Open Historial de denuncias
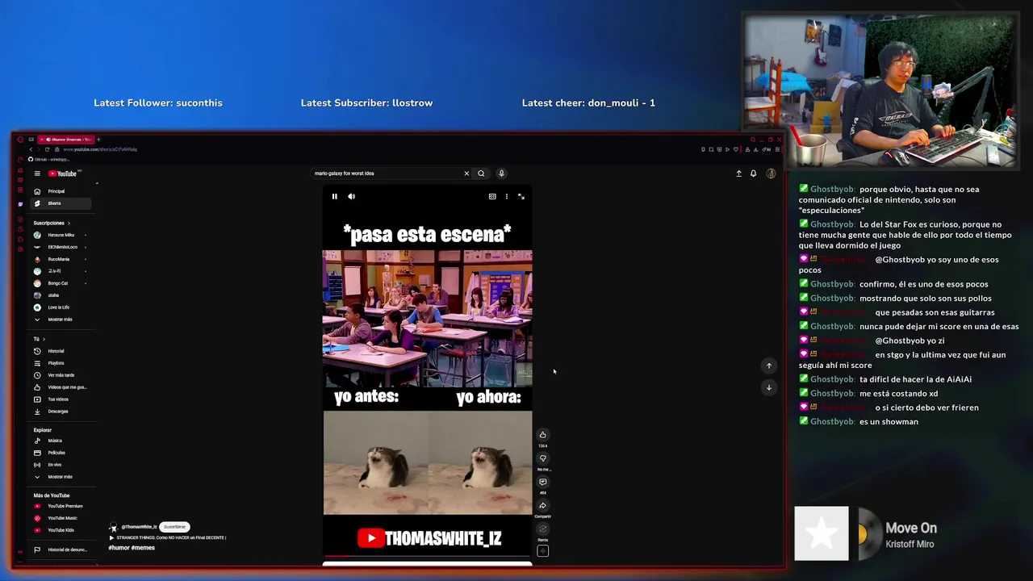The width and height of the screenshot is (1033, 581). (x=61, y=550)
